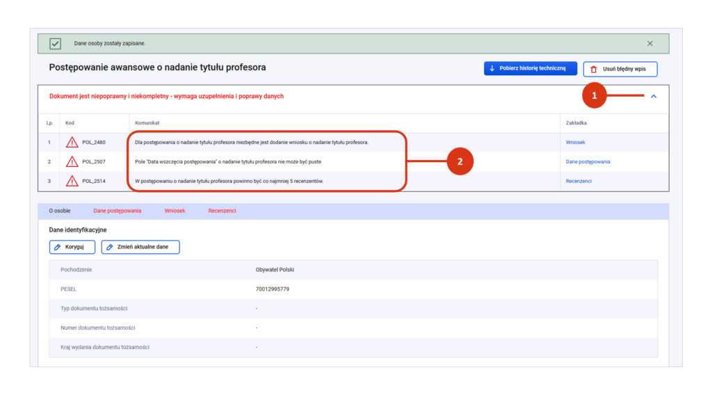The height and width of the screenshot is (395, 712).
Task: Switch to the Dane postępowania tab
Action: point(117,211)
